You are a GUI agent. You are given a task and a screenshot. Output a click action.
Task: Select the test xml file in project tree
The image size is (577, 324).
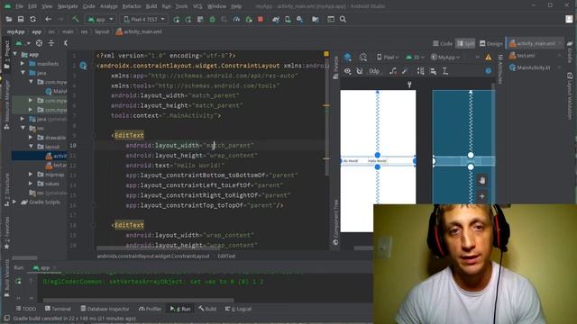click(56, 166)
